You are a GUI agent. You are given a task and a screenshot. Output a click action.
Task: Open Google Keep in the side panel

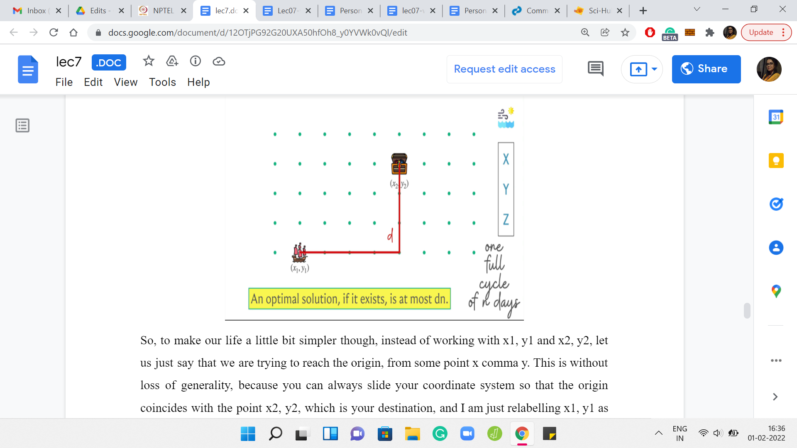point(775,161)
